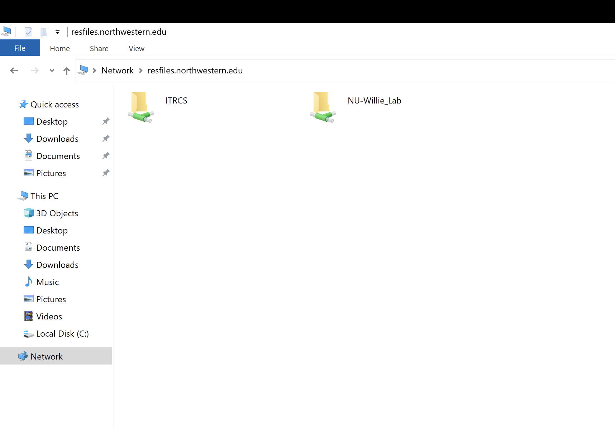
Task: Click Network in the address breadcrumb
Action: click(117, 71)
